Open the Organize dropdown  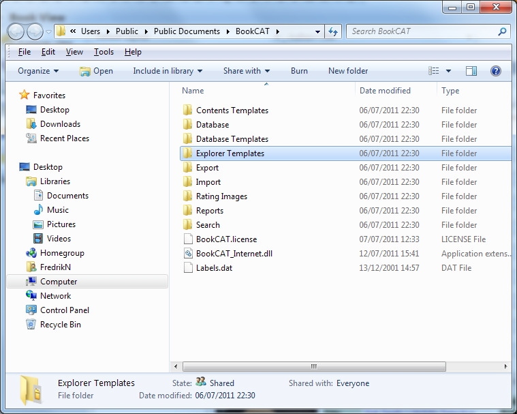coord(38,71)
